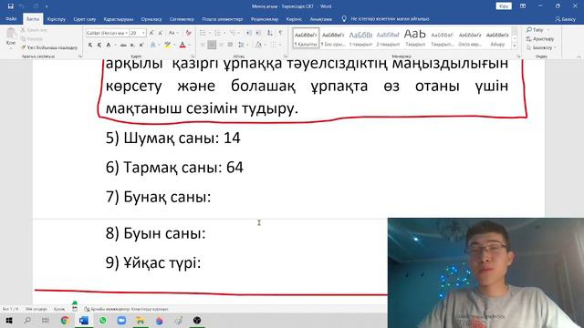This screenshot has width=584, height=328.
Task: Toggle bold formatting
Action: point(90,45)
